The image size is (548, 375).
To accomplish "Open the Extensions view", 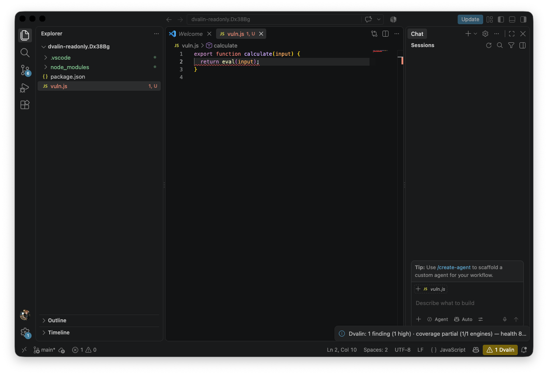I will (x=25, y=105).
